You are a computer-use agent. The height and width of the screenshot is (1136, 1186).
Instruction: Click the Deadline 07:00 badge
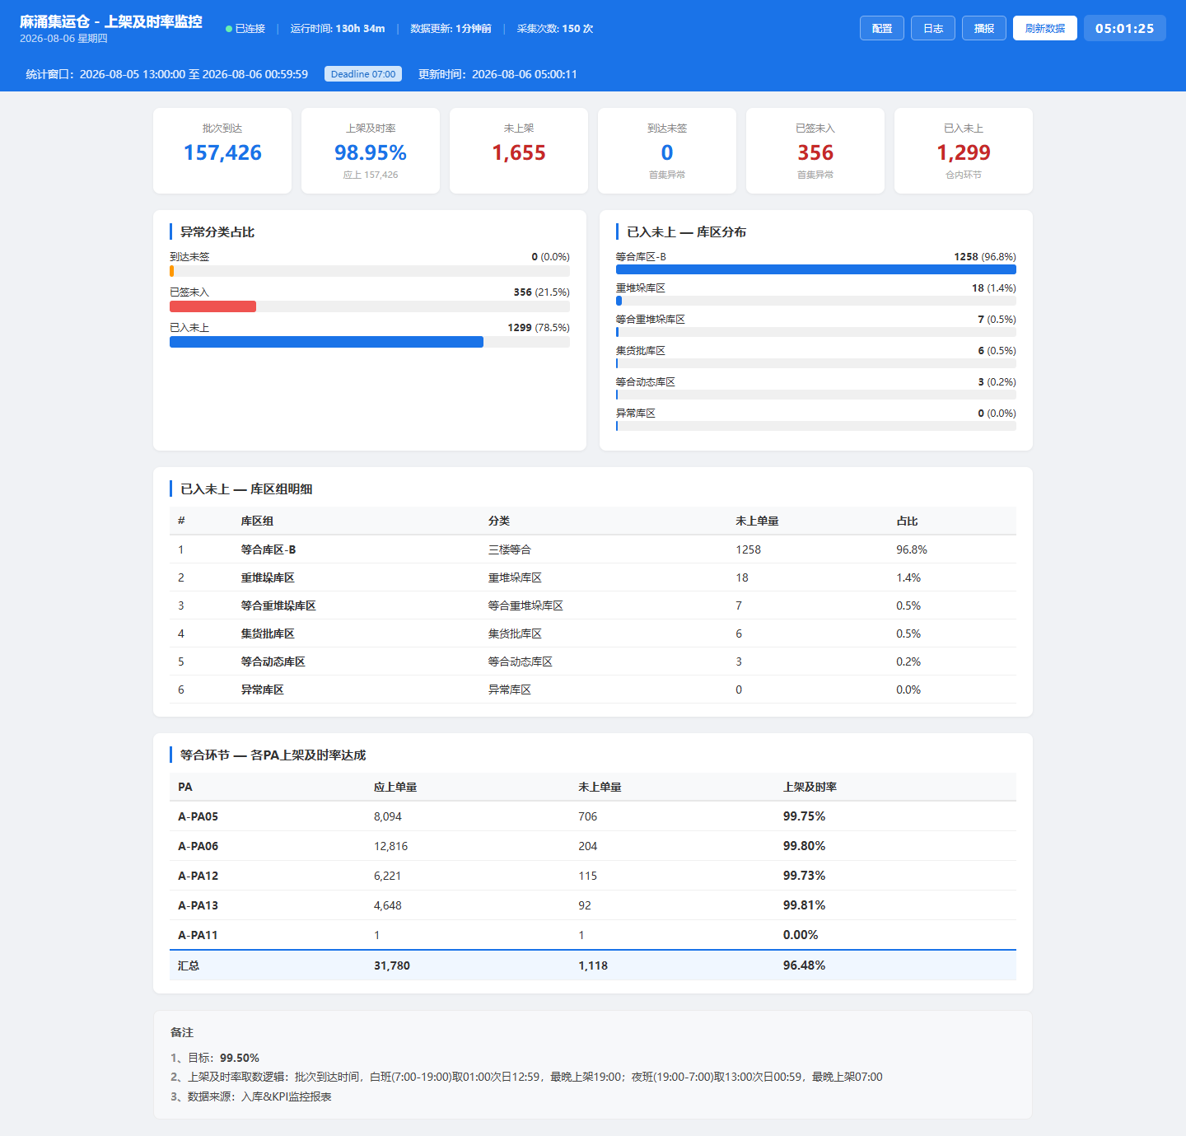point(363,74)
